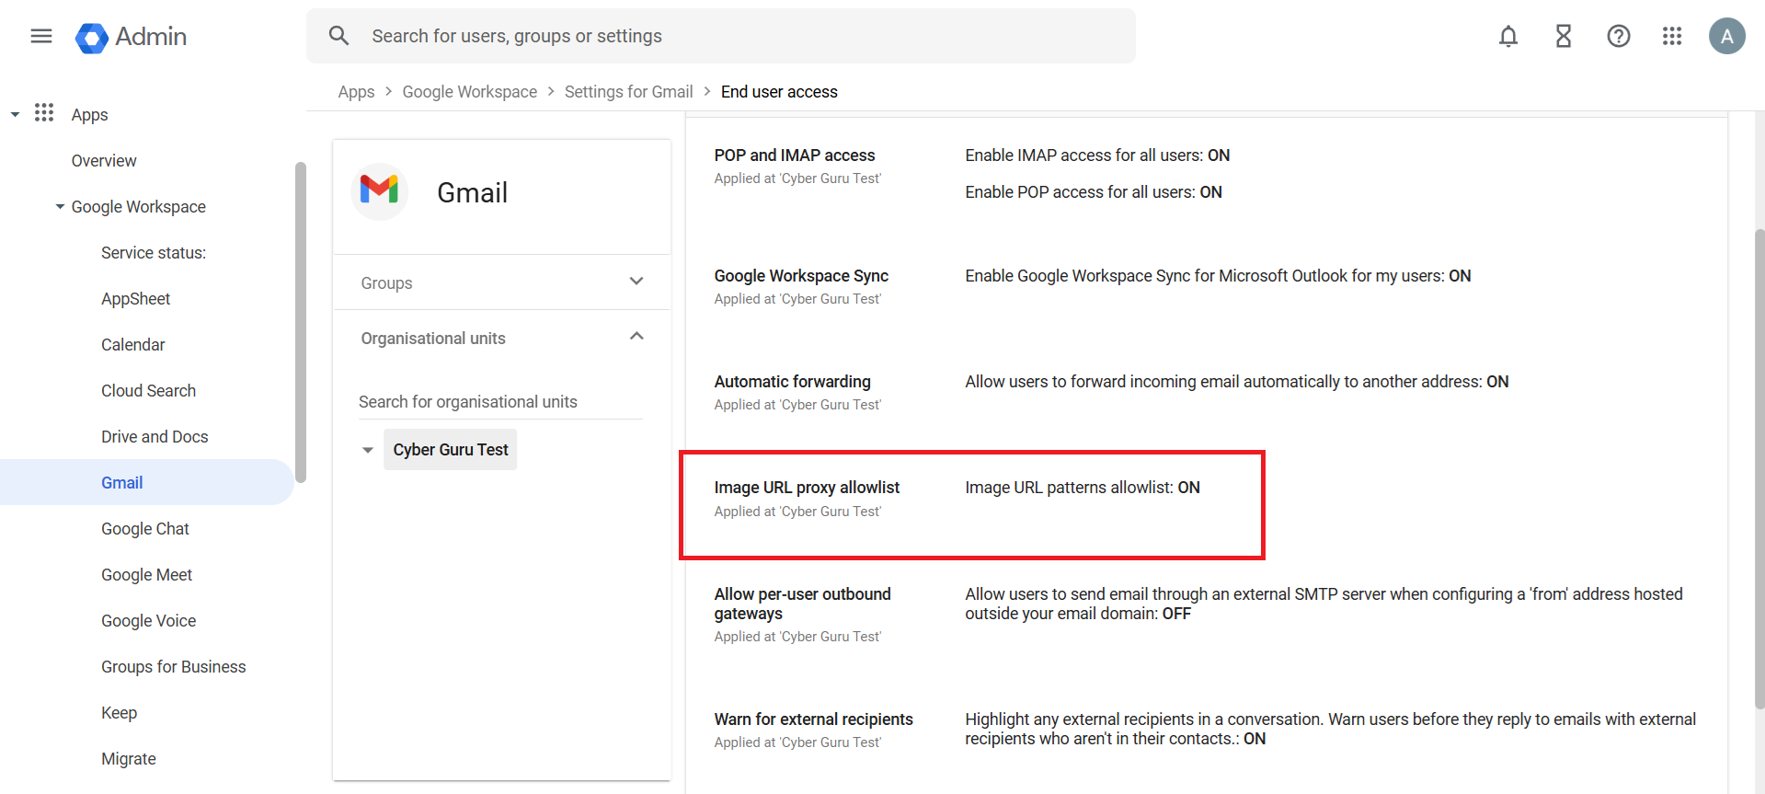Open Migrate in the sidebar
1765x794 pixels.
tap(129, 759)
